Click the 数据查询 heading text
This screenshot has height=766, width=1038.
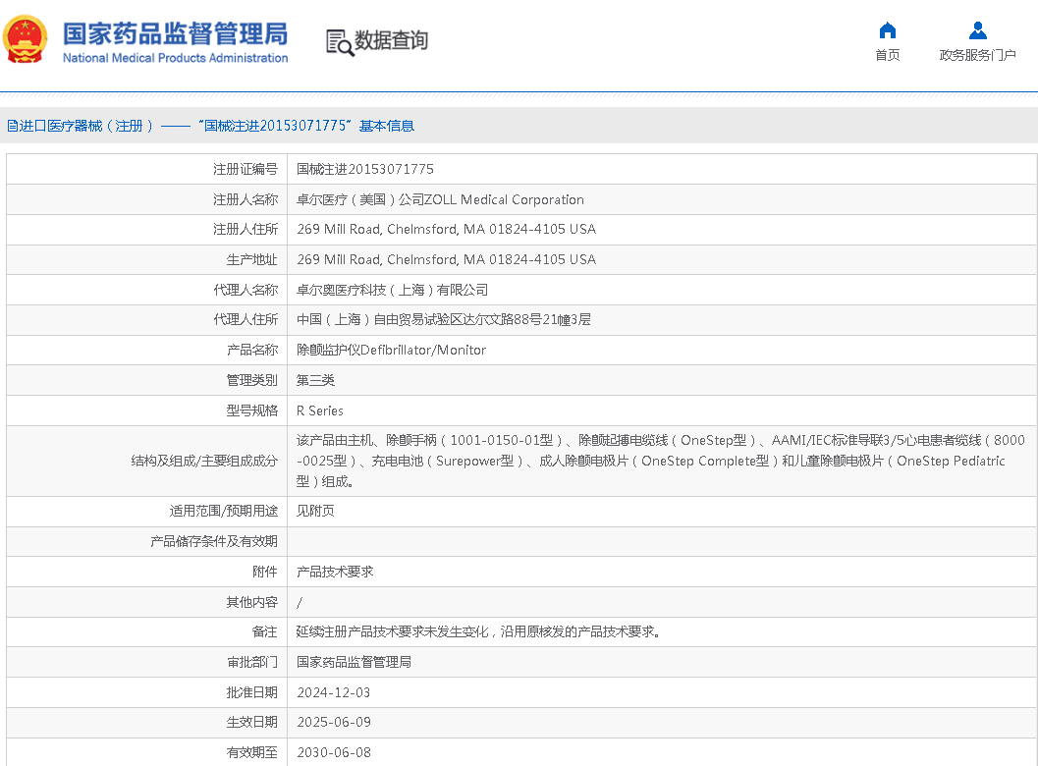391,40
